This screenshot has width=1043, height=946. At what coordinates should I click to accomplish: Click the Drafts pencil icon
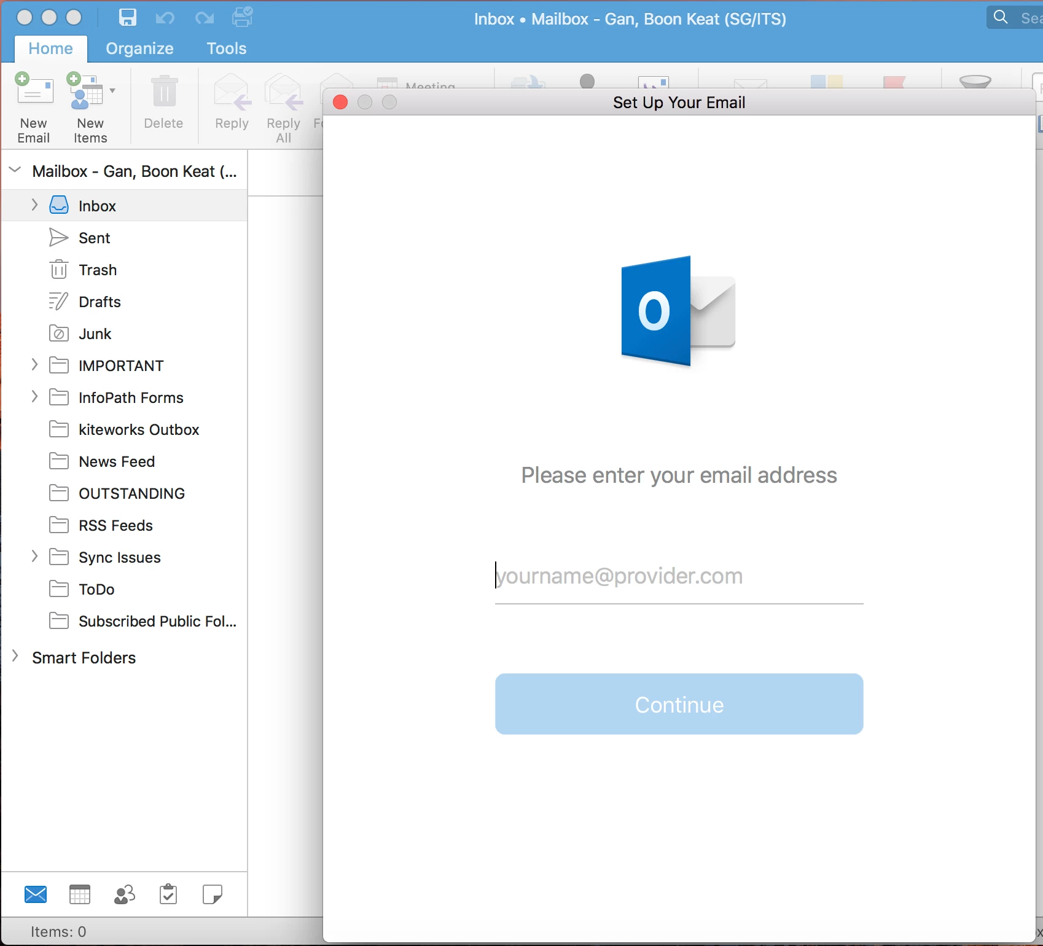pos(58,301)
